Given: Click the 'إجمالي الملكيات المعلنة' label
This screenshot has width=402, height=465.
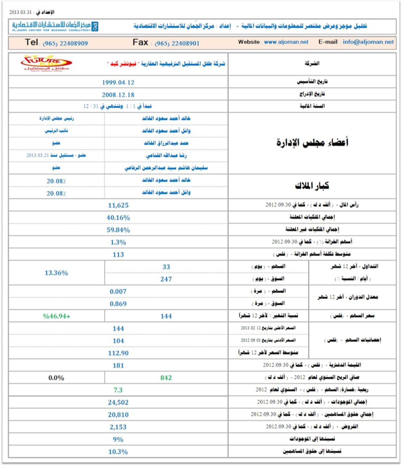Looking at the screenshot, I should tap(312, 217).
